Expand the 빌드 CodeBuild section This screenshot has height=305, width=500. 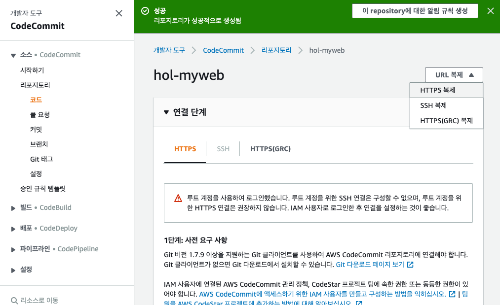(x=13, y=208)
